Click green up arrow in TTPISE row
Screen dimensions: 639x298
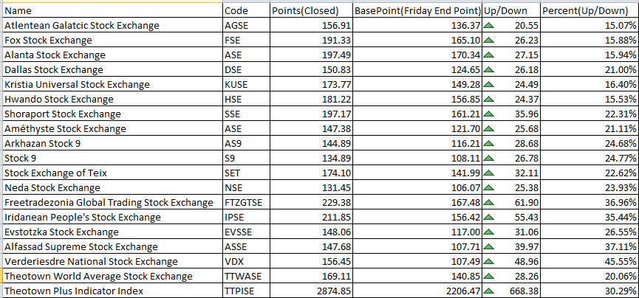pos(489,291)
